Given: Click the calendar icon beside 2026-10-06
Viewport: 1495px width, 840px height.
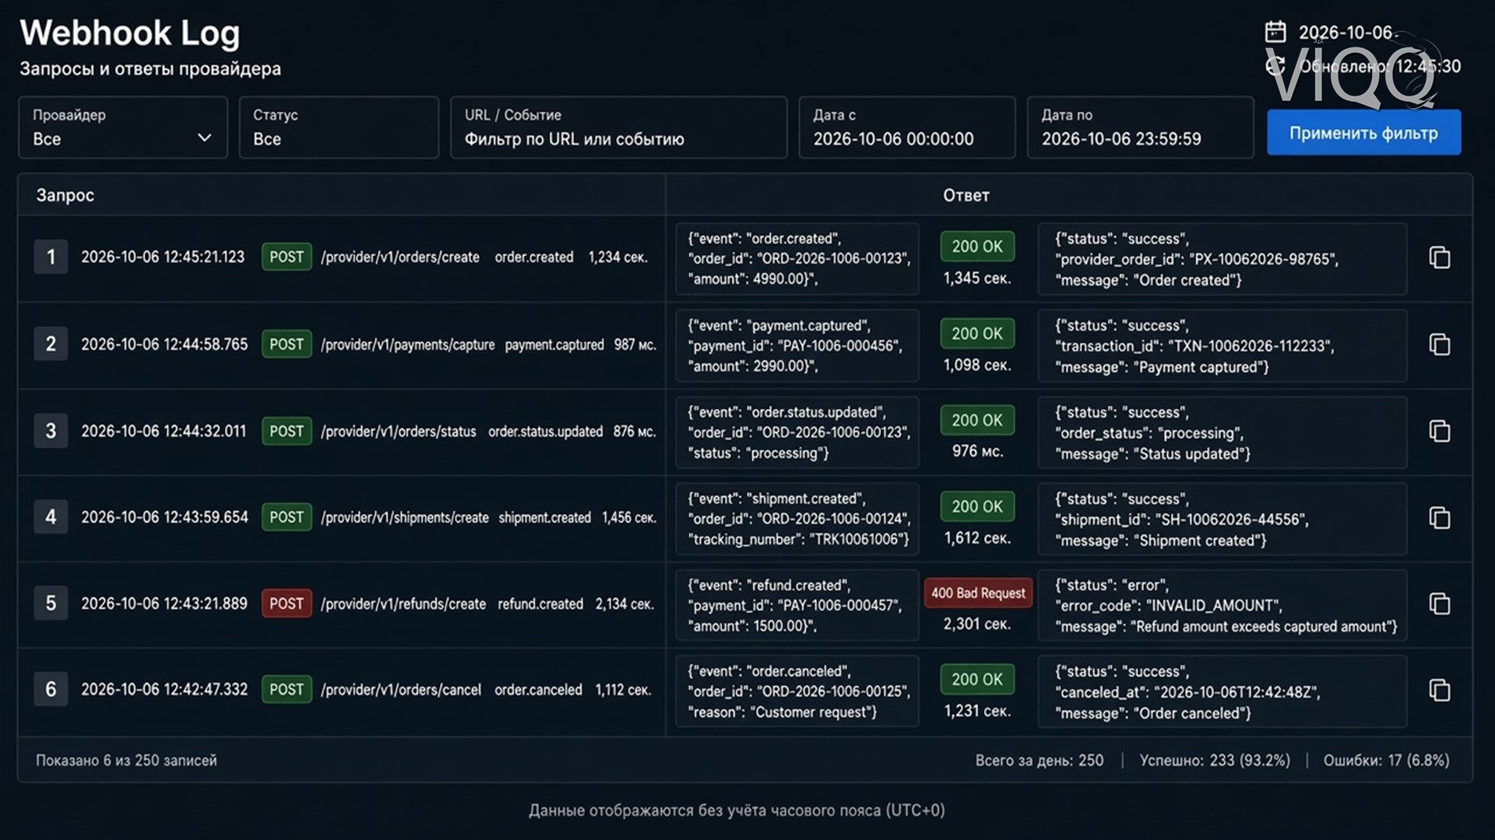Looking at the screenshot, I should click(x=1275, y=32).
